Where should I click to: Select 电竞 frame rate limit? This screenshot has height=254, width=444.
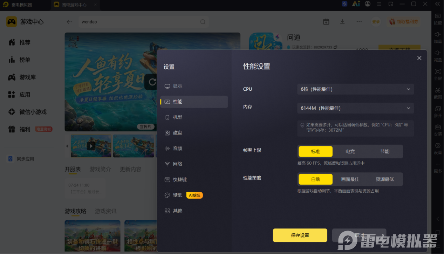pyautogui.click(x=350, y=151)
